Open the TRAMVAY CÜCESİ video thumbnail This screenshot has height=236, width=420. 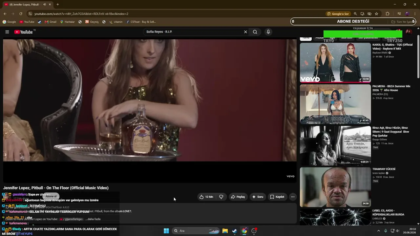[x=335, y=187]
